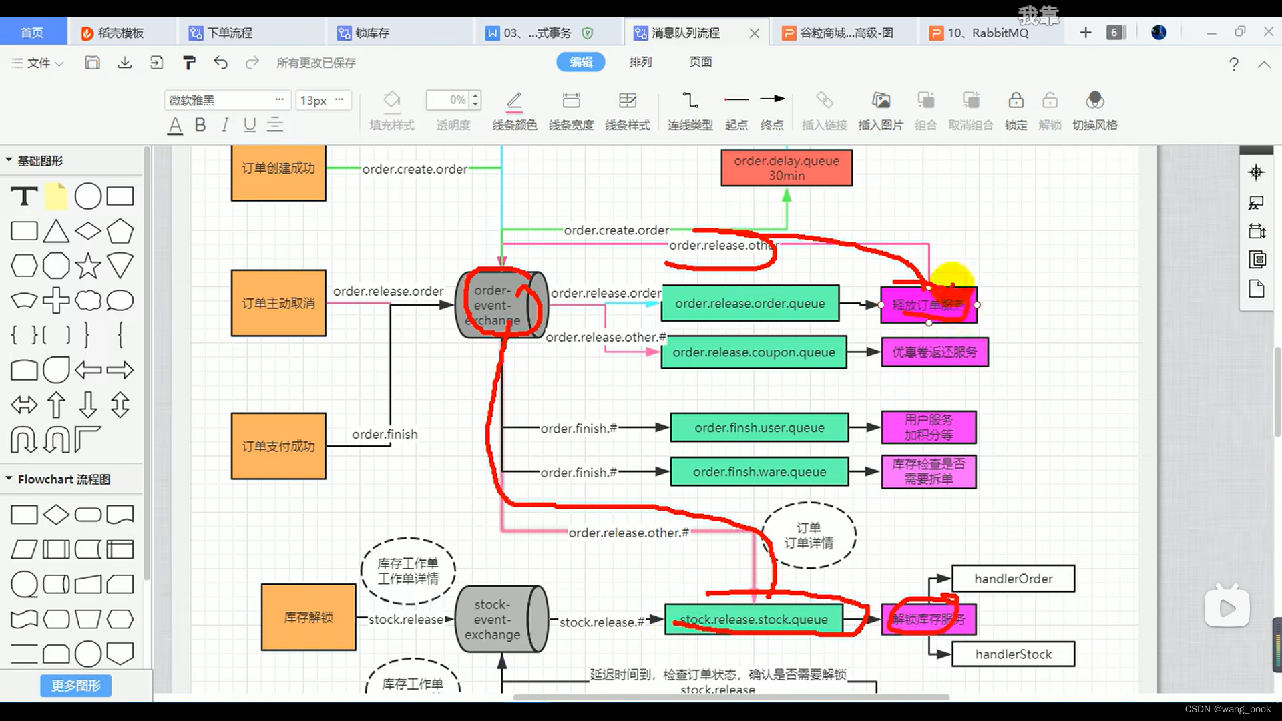
Task: Switch to the 排列 tab
Action: [x=640, y=62]
